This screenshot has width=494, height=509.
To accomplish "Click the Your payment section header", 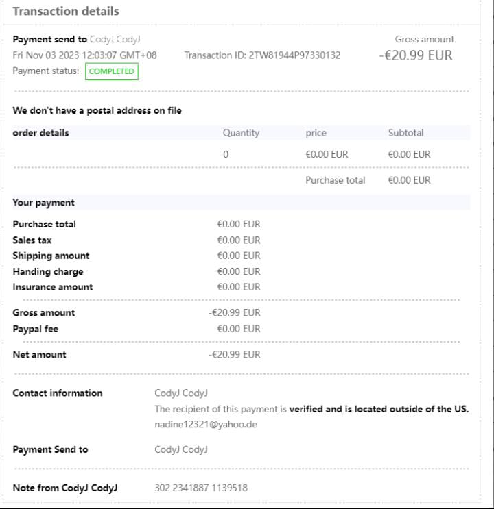I will pos(43,203).
